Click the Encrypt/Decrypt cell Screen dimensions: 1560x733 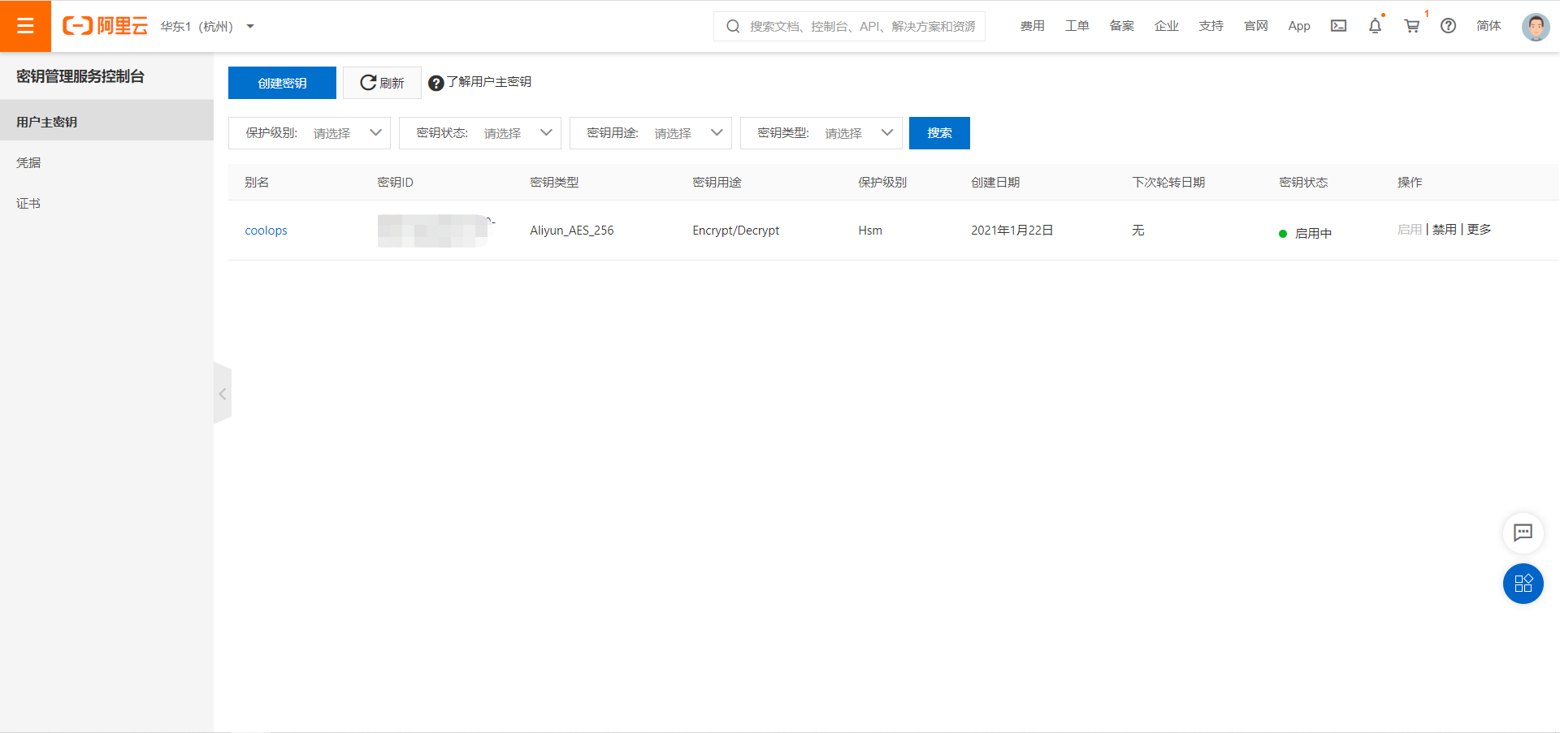[735, 231]
